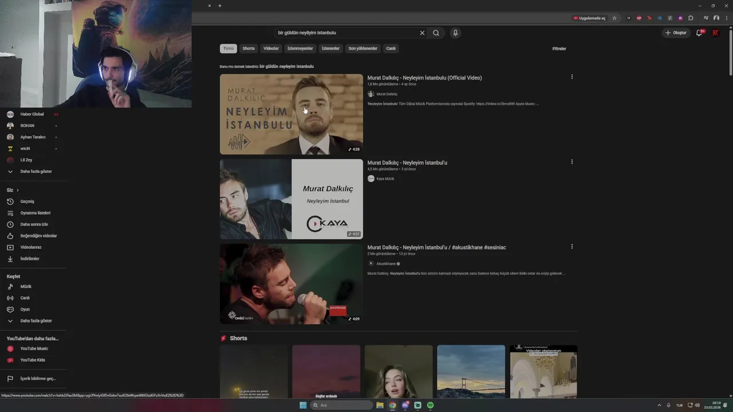
Task: Open Spotify from the taskbar
Action: (430, 405)
